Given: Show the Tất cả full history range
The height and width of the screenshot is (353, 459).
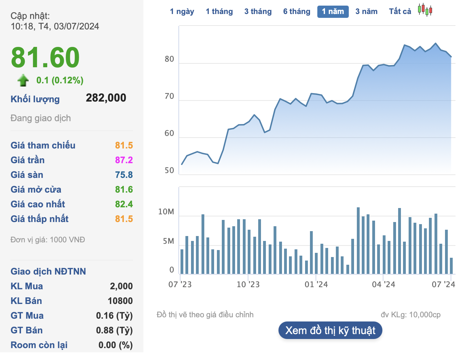Looking at the screenshot, I should [400, 12].
